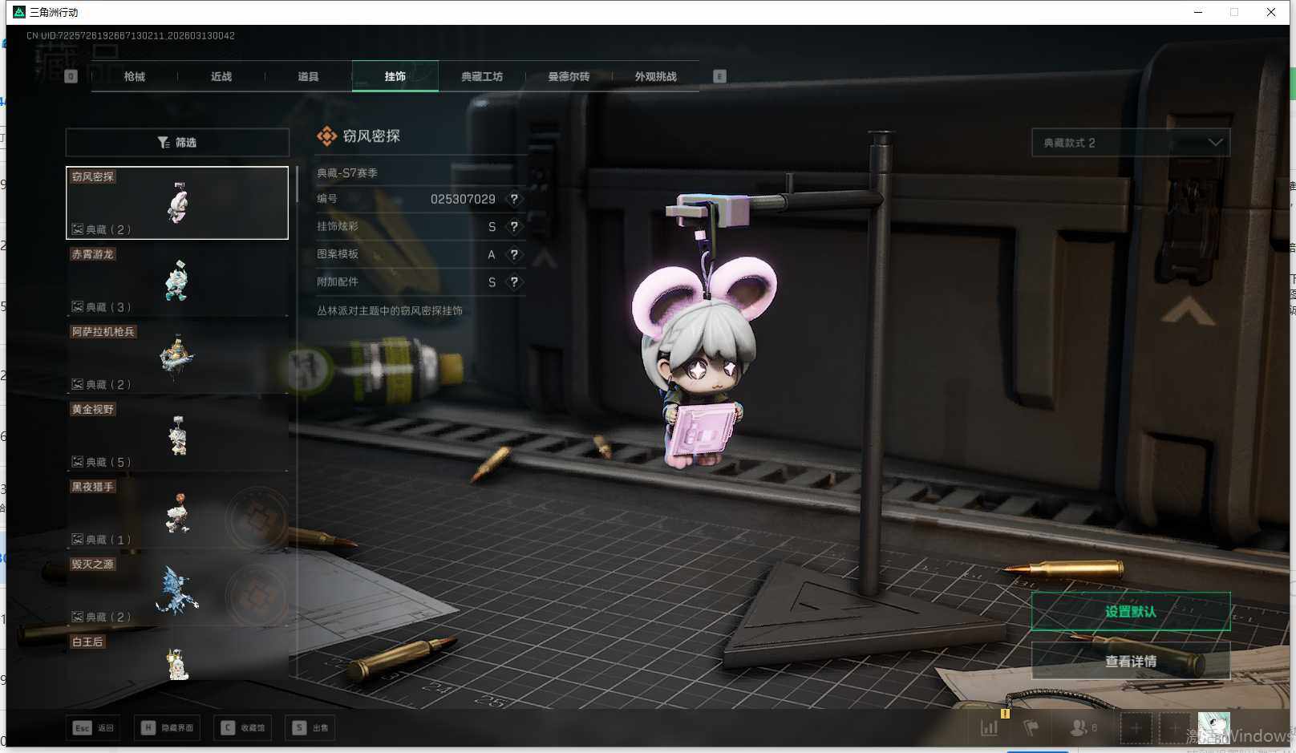Image resolution: width=1296 pixels, height=753 pixels.
Task: Click the player avatar in bottom bar
Action: (x=1213, y=728)
